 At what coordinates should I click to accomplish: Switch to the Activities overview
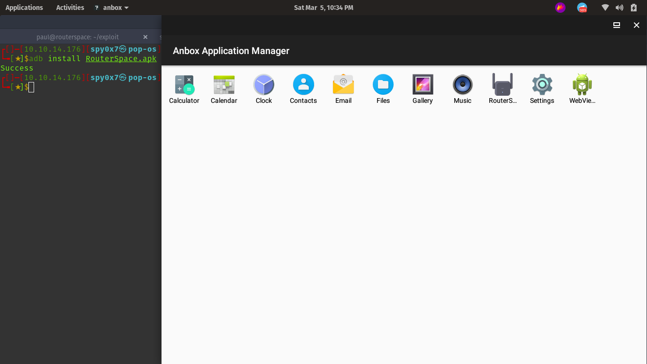70,7
